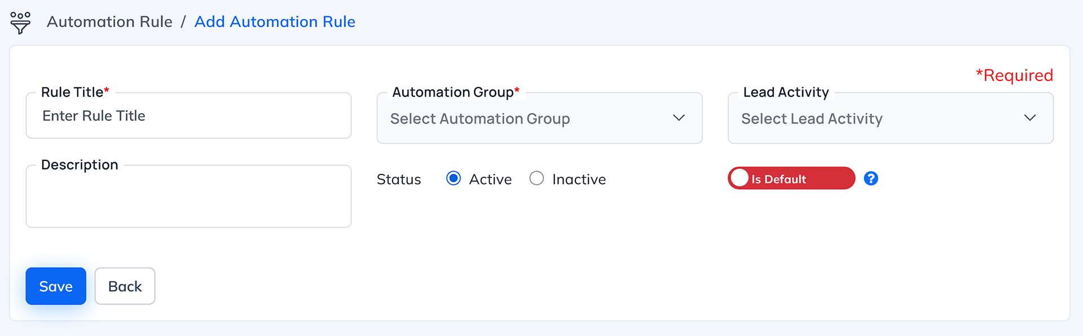This screenshot has height=336, width=1083.
Task: Save the automation rule
Action: point(56,286)
